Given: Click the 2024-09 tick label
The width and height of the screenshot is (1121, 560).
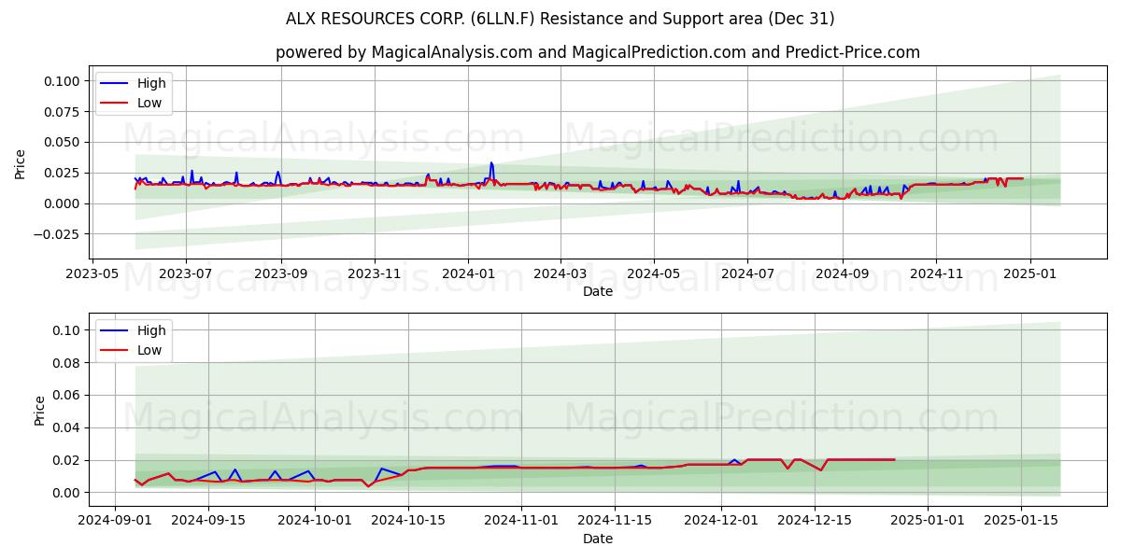Looking at the screenshot, I should 843,274.
